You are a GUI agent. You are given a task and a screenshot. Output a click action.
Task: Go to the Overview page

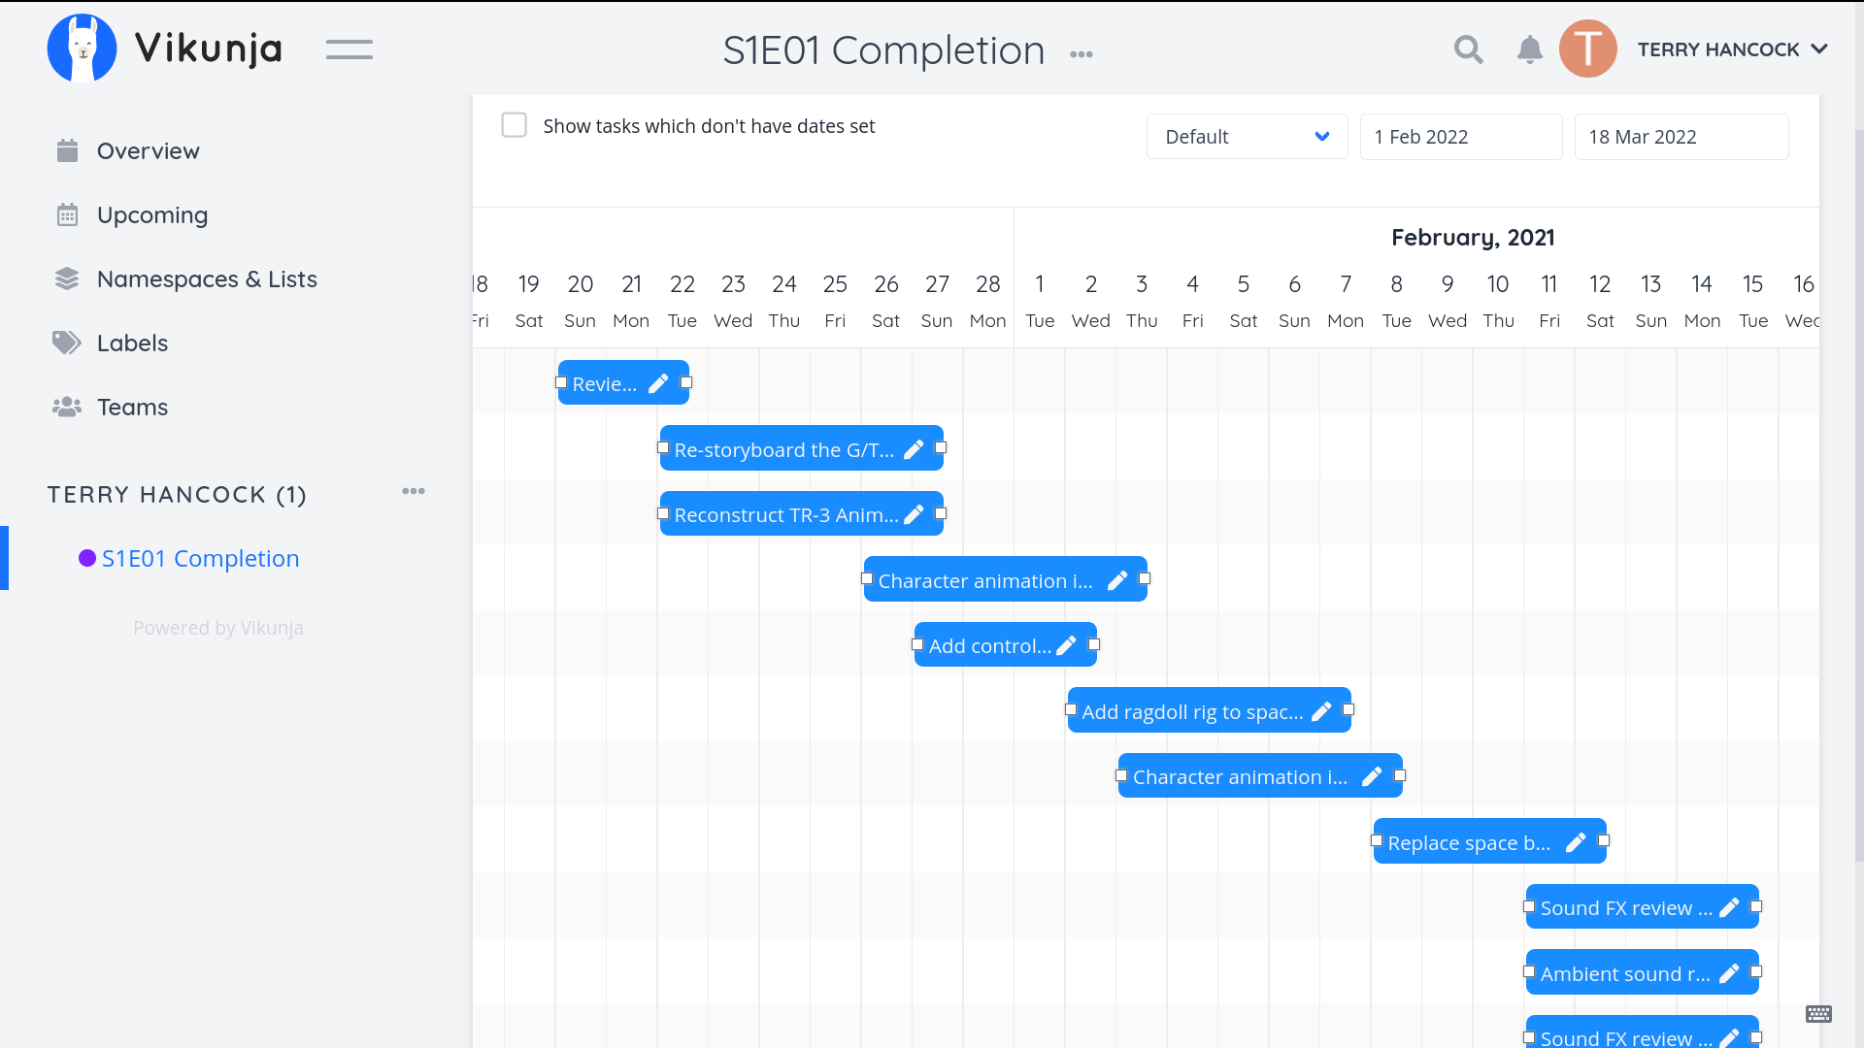click(148, 151)
